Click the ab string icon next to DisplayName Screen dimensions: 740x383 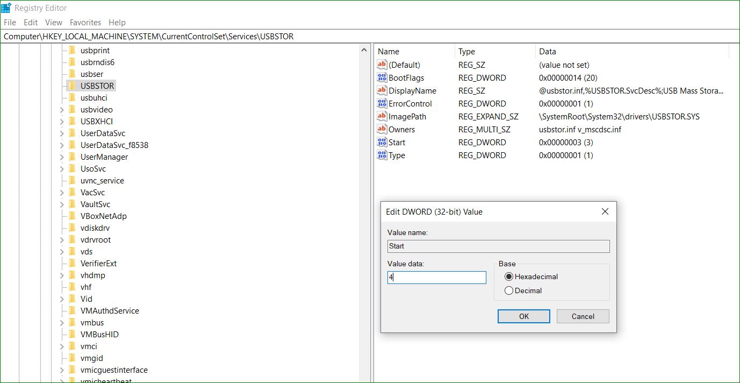[381, 90]
